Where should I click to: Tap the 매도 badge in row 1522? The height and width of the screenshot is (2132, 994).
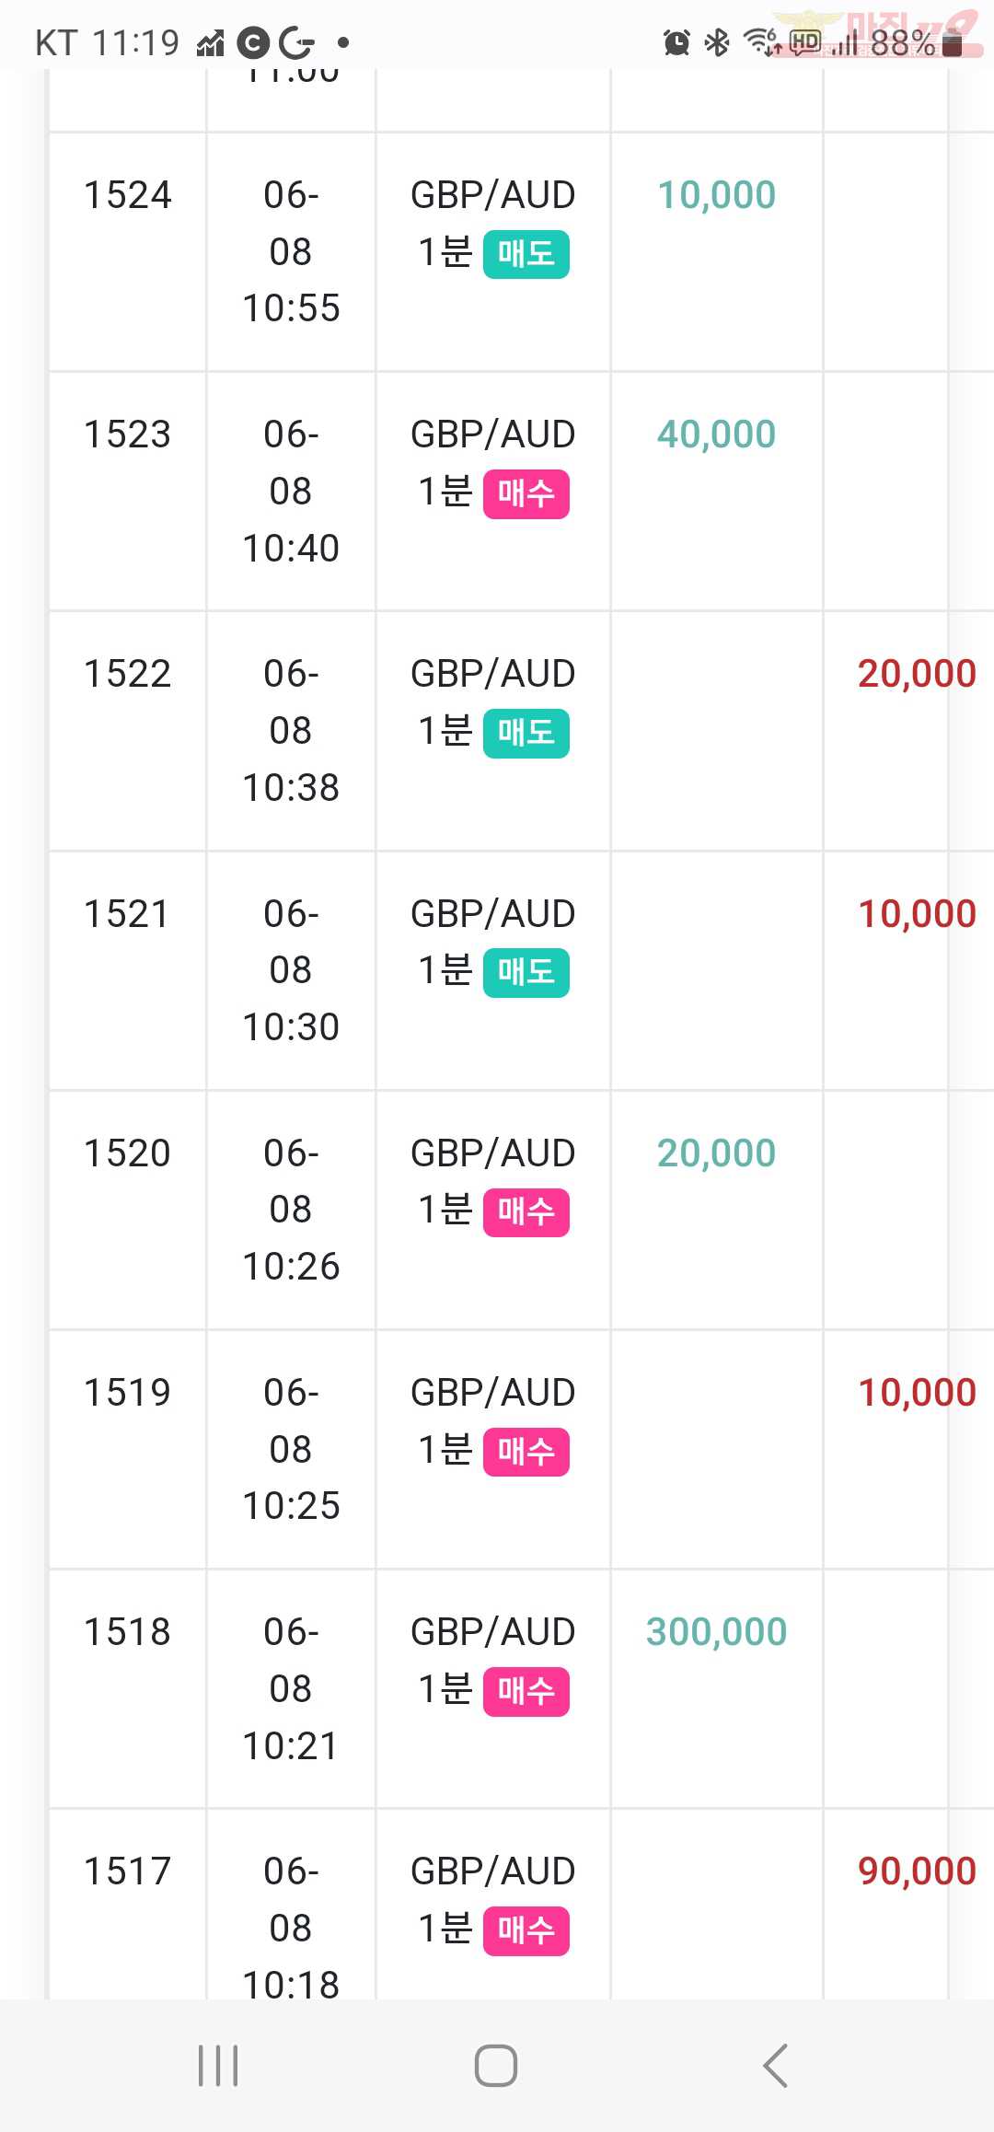click(x=526, y=734)
